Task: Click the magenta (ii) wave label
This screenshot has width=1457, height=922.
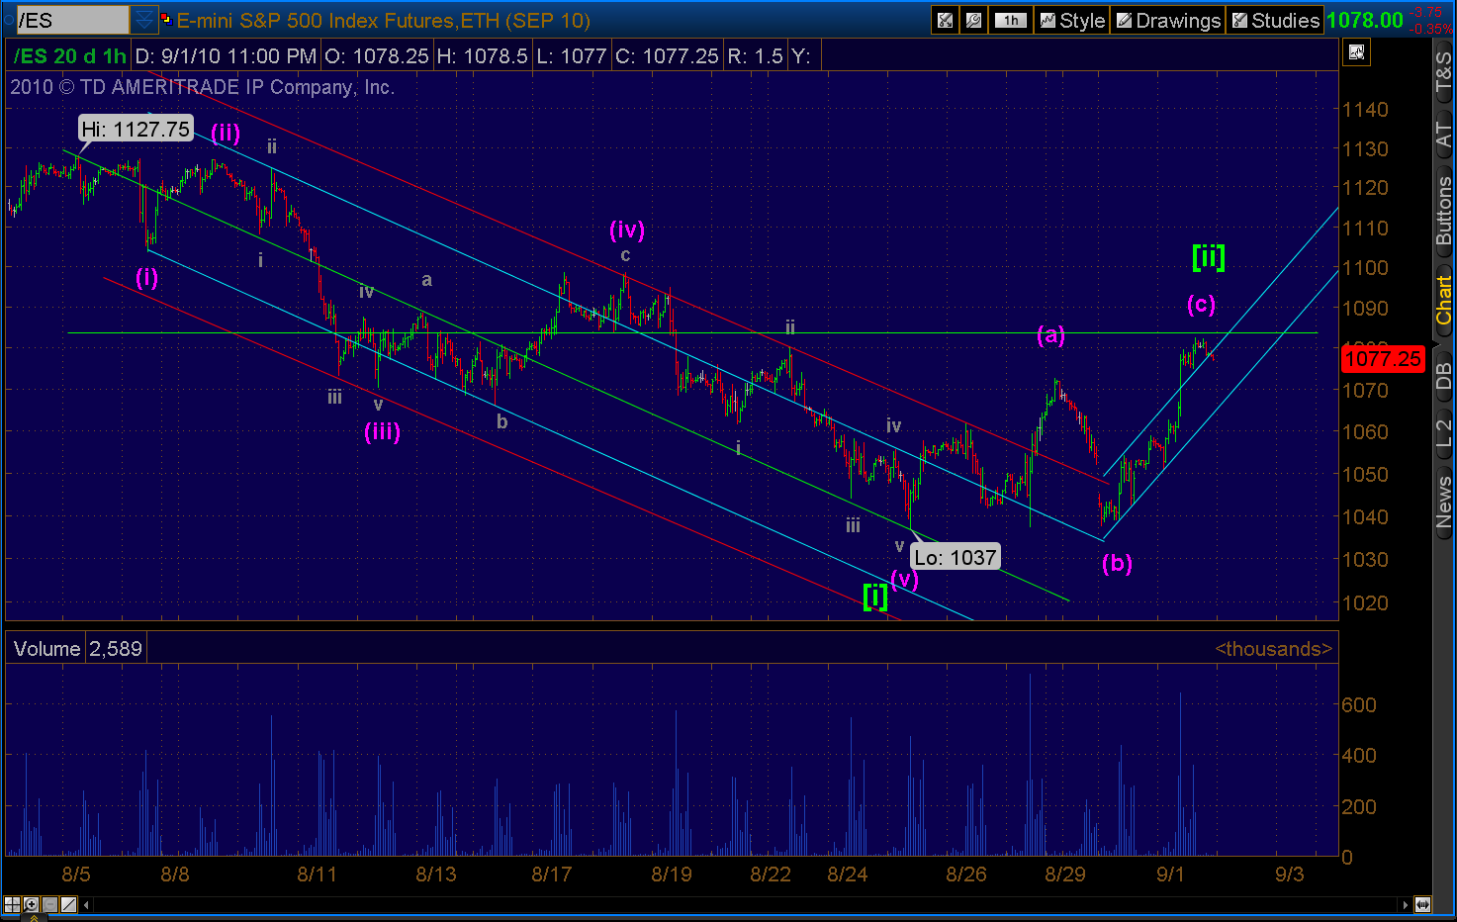Action: click(226, 133)
